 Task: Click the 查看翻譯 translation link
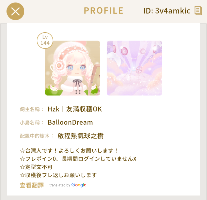pos(32,185)
